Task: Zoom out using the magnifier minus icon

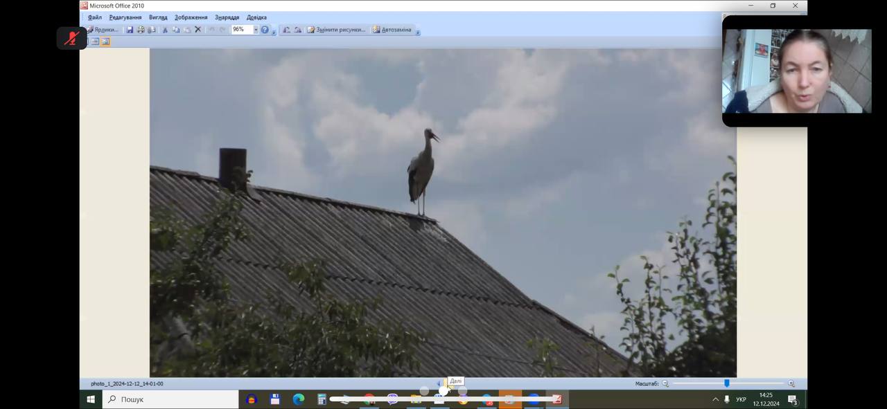Action: click(x=665, y=383)
